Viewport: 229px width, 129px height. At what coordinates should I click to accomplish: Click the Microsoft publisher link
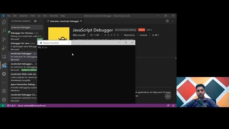(79, 35)
